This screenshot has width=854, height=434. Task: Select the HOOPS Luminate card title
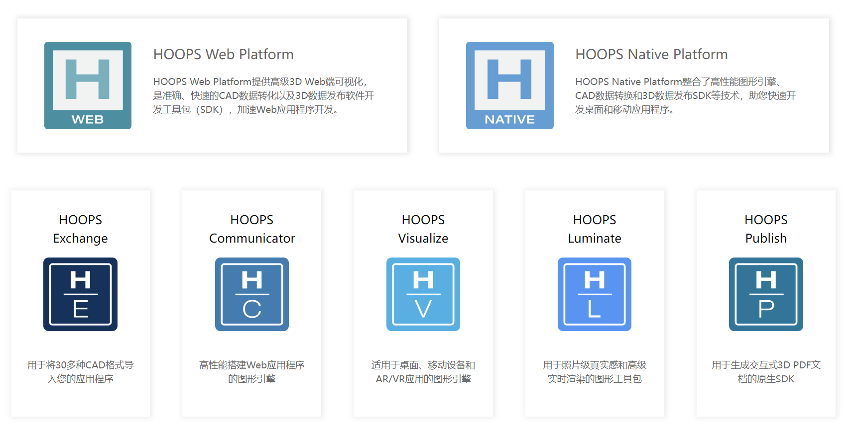pyautogui.click(x=595, y=229)
